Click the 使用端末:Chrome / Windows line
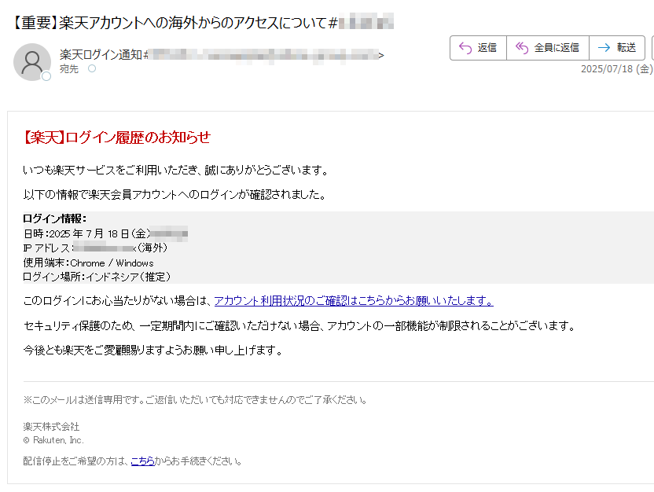The image size is (654, 492). click(88, 263)
